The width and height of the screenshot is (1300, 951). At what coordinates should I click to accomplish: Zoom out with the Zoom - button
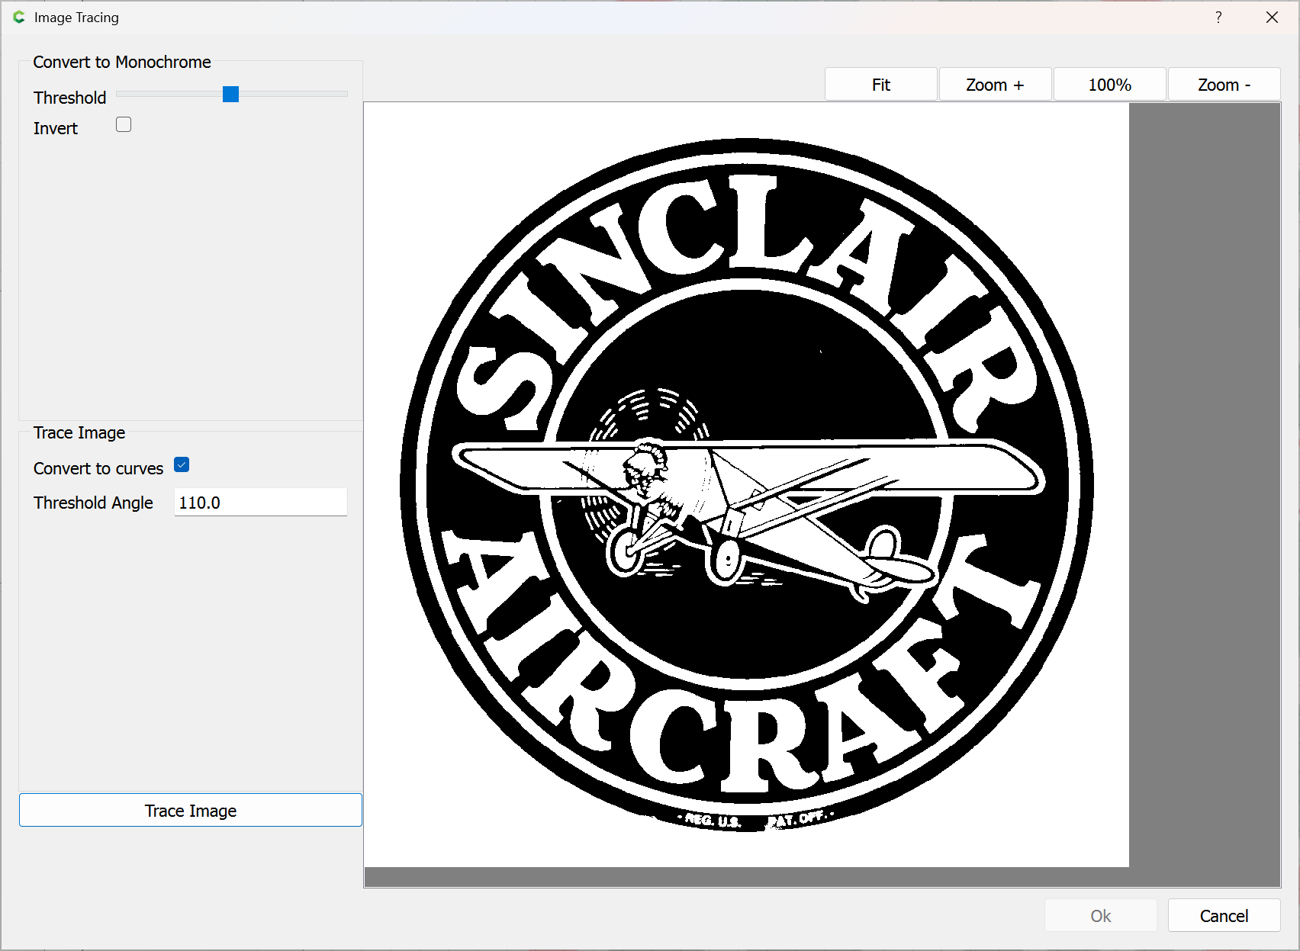(1224, 85)
